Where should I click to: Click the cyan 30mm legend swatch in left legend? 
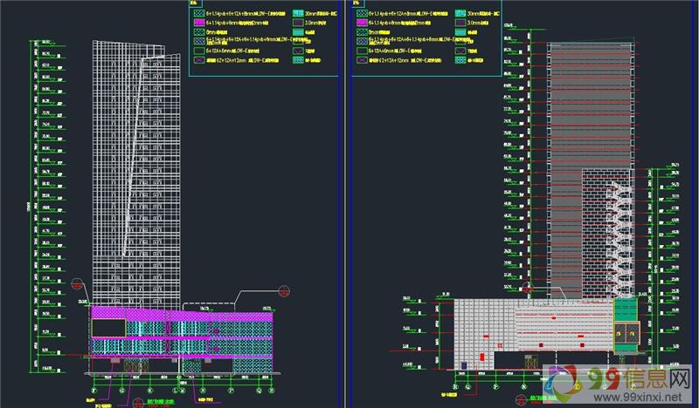tap(297, 15)
